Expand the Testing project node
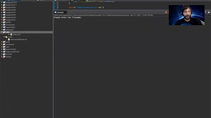 (x=2, y=57)
